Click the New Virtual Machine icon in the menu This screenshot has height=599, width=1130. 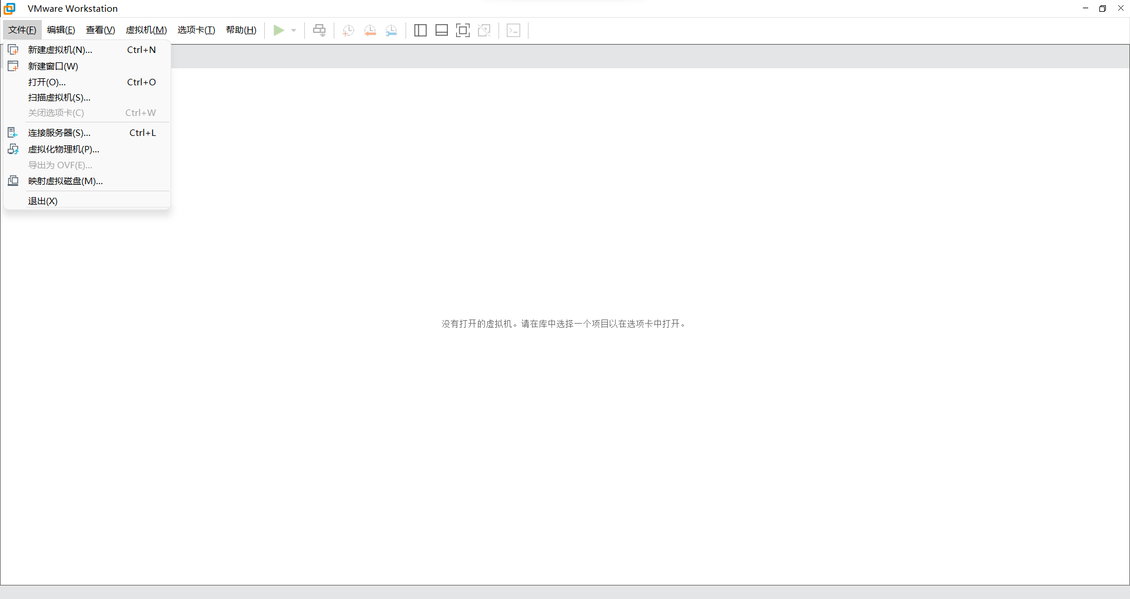[x=13, y=49]
